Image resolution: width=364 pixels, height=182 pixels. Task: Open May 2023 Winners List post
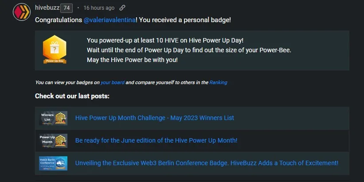coord(155,118)
